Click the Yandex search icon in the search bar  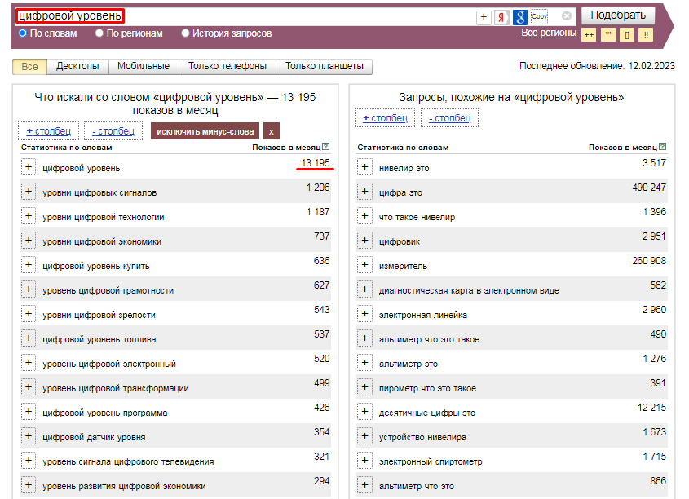(501, 16)
